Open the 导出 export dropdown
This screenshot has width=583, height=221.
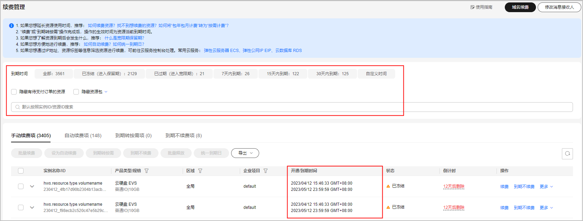(245, 153)
